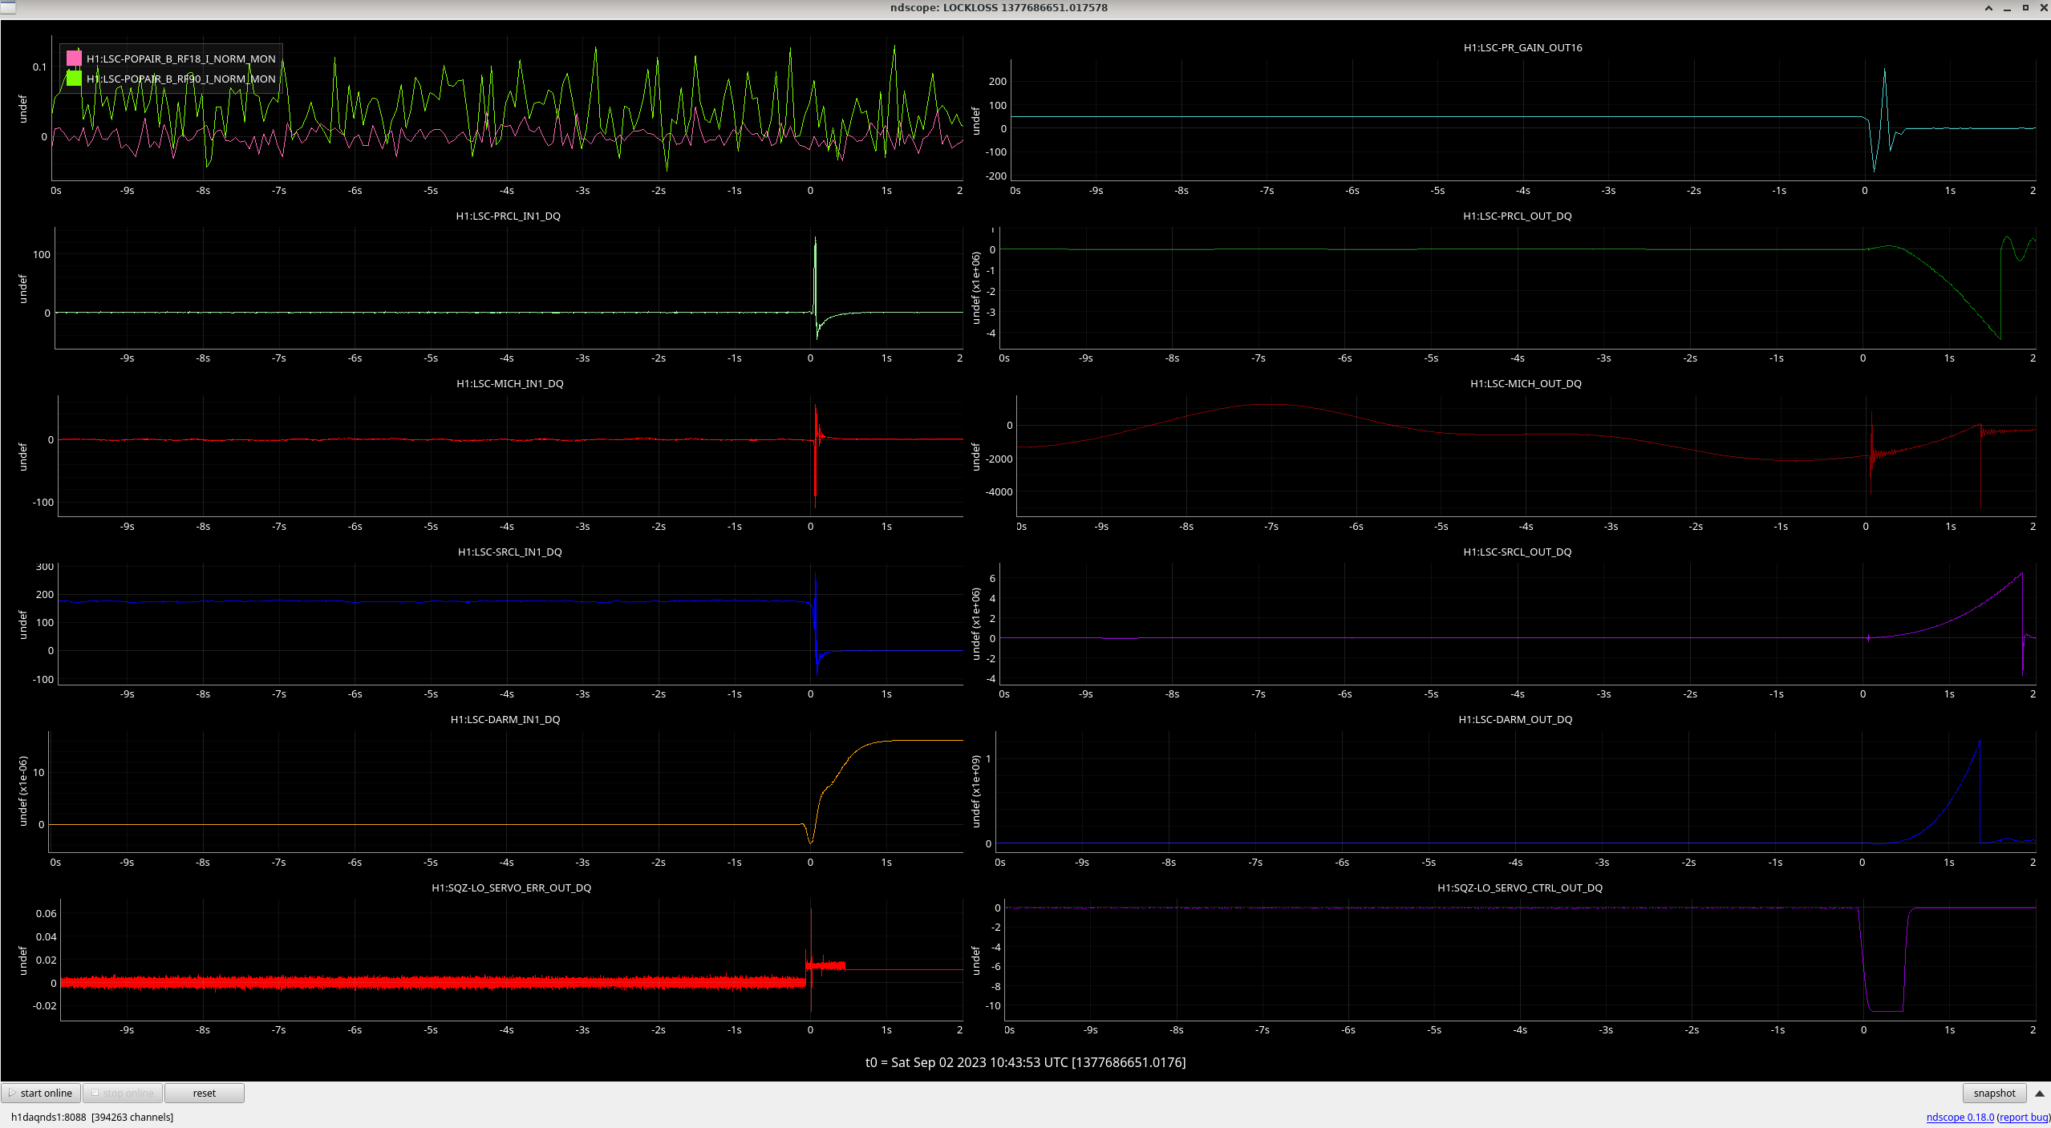Viewport: 2051px width, 1128px height.
Task: Click the greyed stop online button
Action: [x=123, y=1093]
